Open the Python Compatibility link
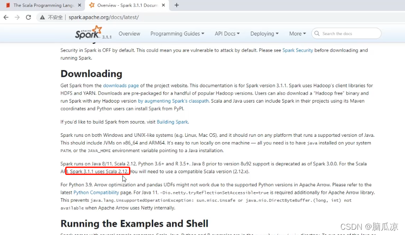 96,192
